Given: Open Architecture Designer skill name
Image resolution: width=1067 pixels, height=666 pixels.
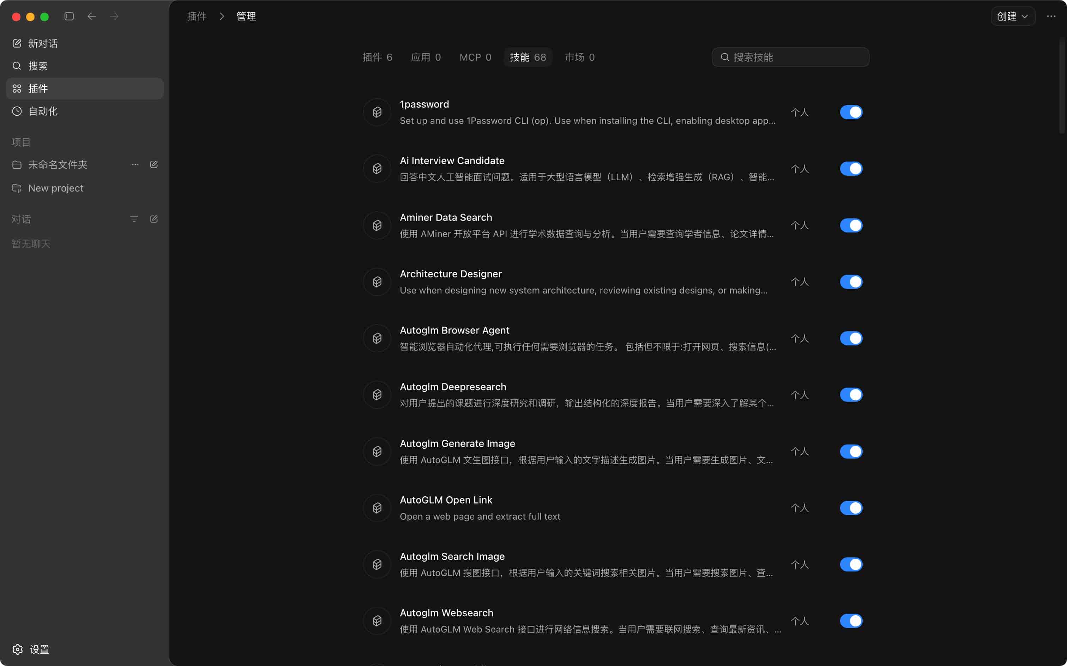Looking at the screenshot, I should (x=451, y=273).
